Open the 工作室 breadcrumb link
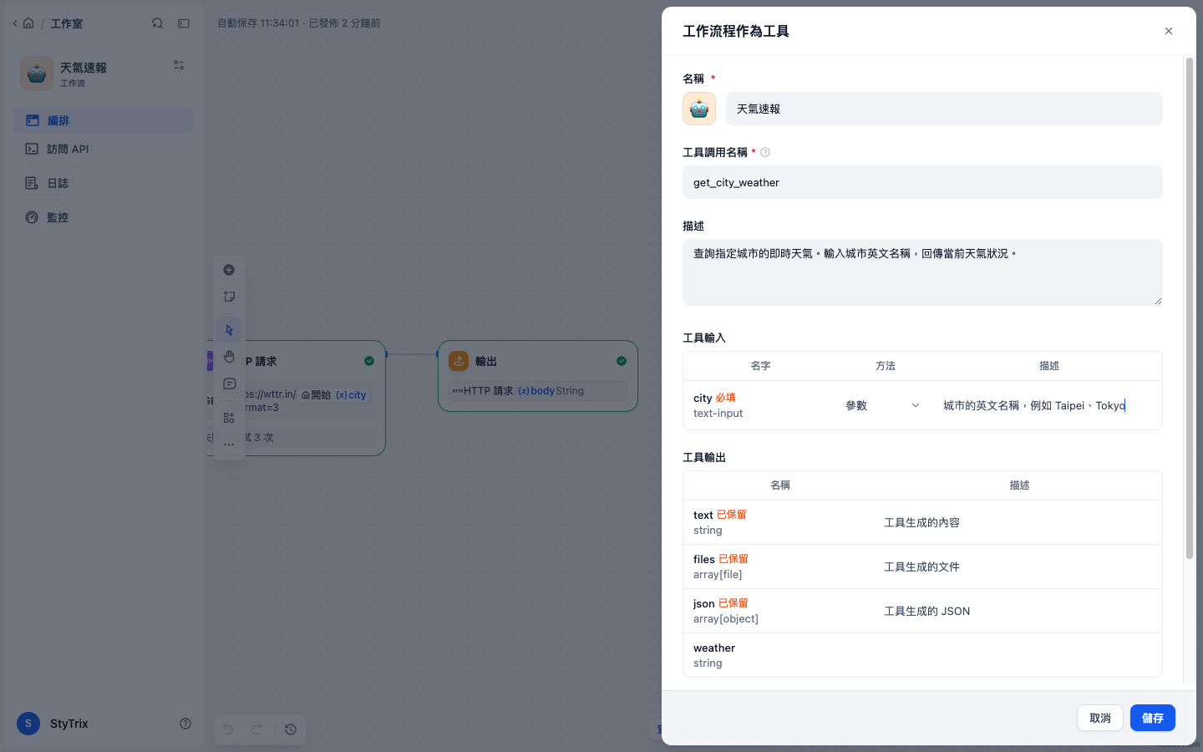1203x752 pixels. pos(67,23)
